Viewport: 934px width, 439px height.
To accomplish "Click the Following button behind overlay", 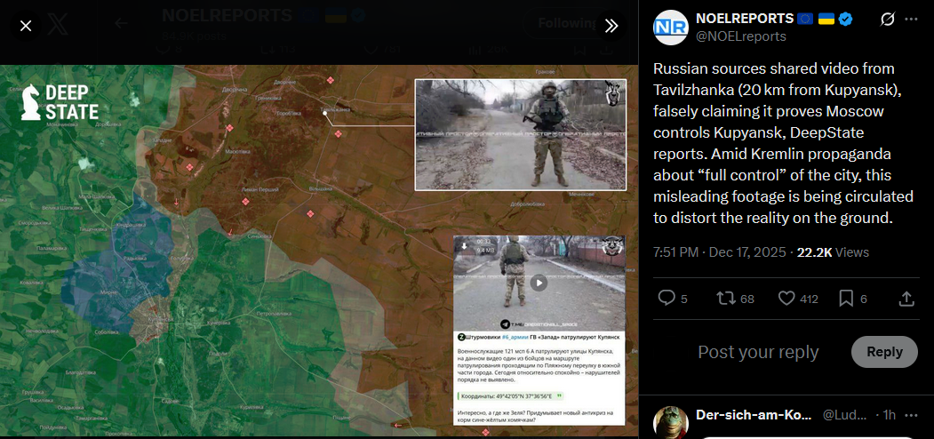I will pos(567,23).
